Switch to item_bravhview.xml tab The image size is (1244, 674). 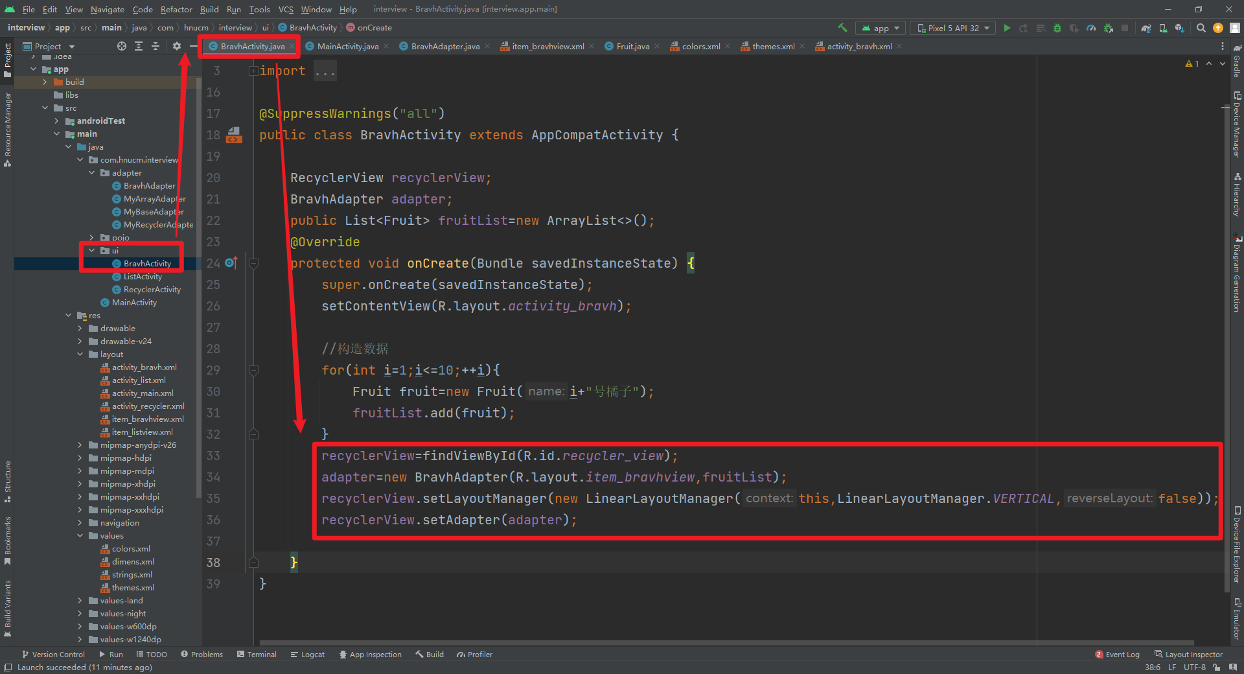(x=548, y=46)
